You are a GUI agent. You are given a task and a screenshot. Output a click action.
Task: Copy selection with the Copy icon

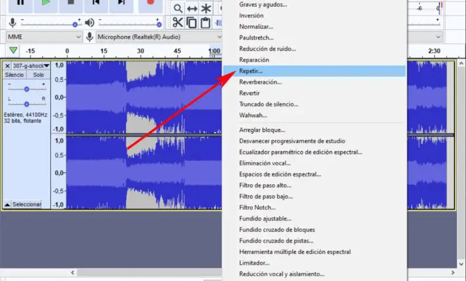click(192, 23)
